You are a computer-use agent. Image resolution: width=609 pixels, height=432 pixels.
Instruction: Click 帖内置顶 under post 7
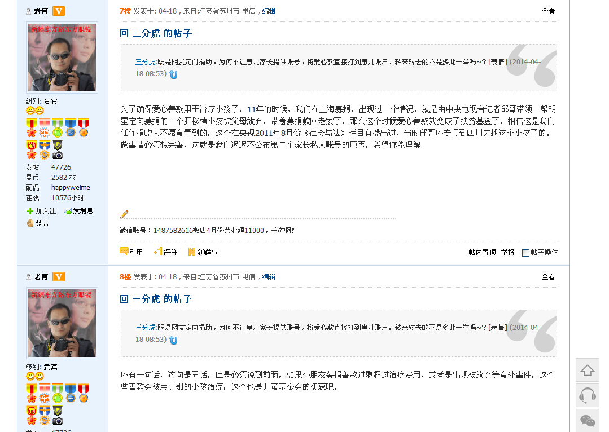click(482, 252)
